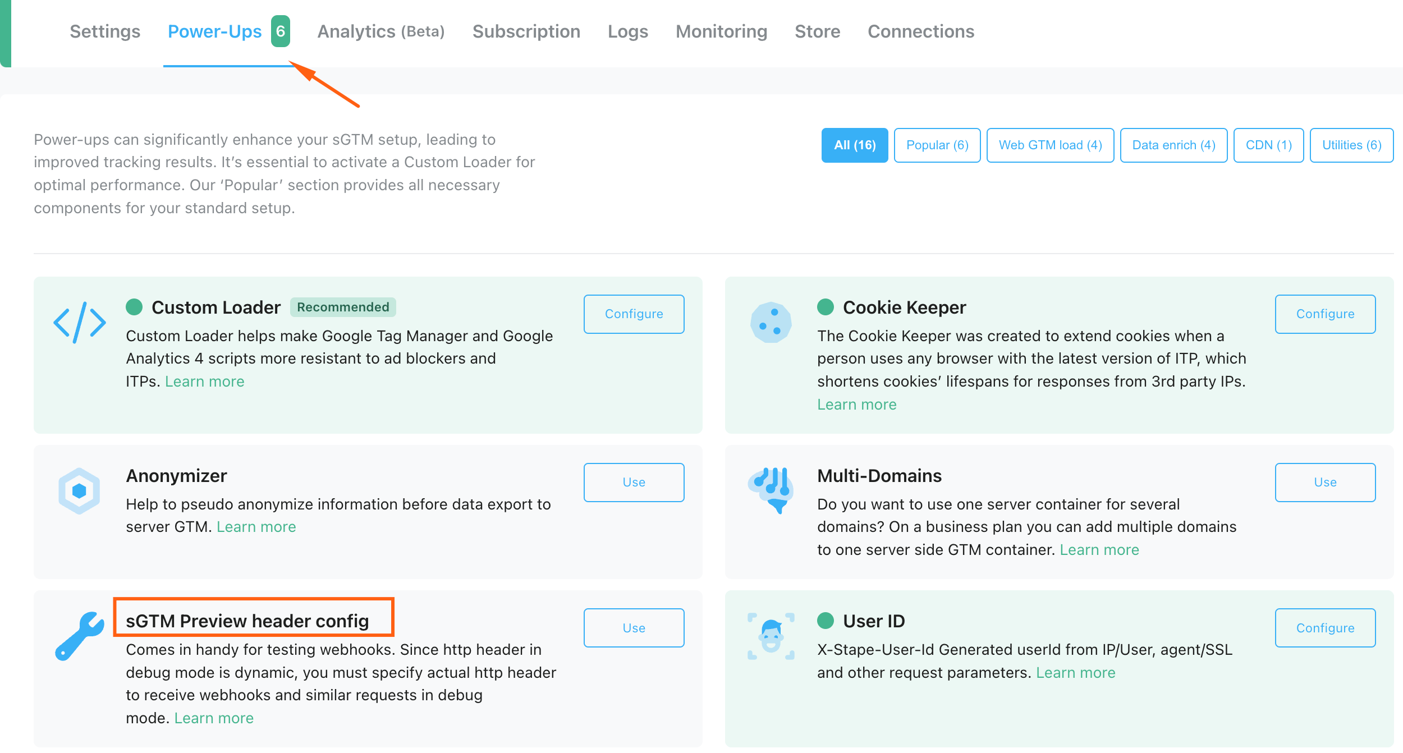Filter by Web GTM load (4)
The width and height of the screenshot is (1403, 753).
1050,145
